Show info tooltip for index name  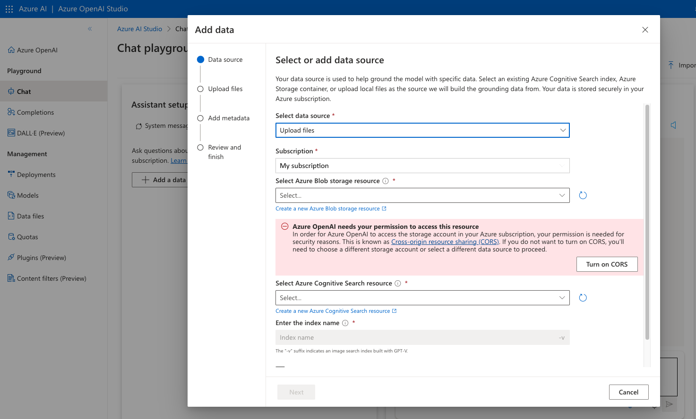345,323
